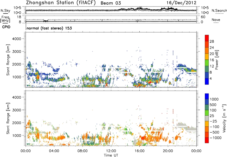Image resolution: width=227 pixels, height=157 pixels.
Task: Click the bright blue bottom segment of the power color bar
Action: tap(207, 82)
